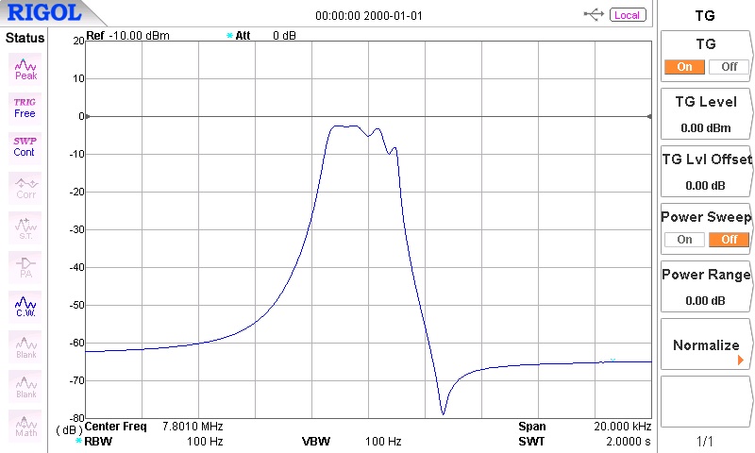This screenshot has width=755, height=453.
Task: Click the SWP Cont sweep icon
Action: (x=25, y=146)
